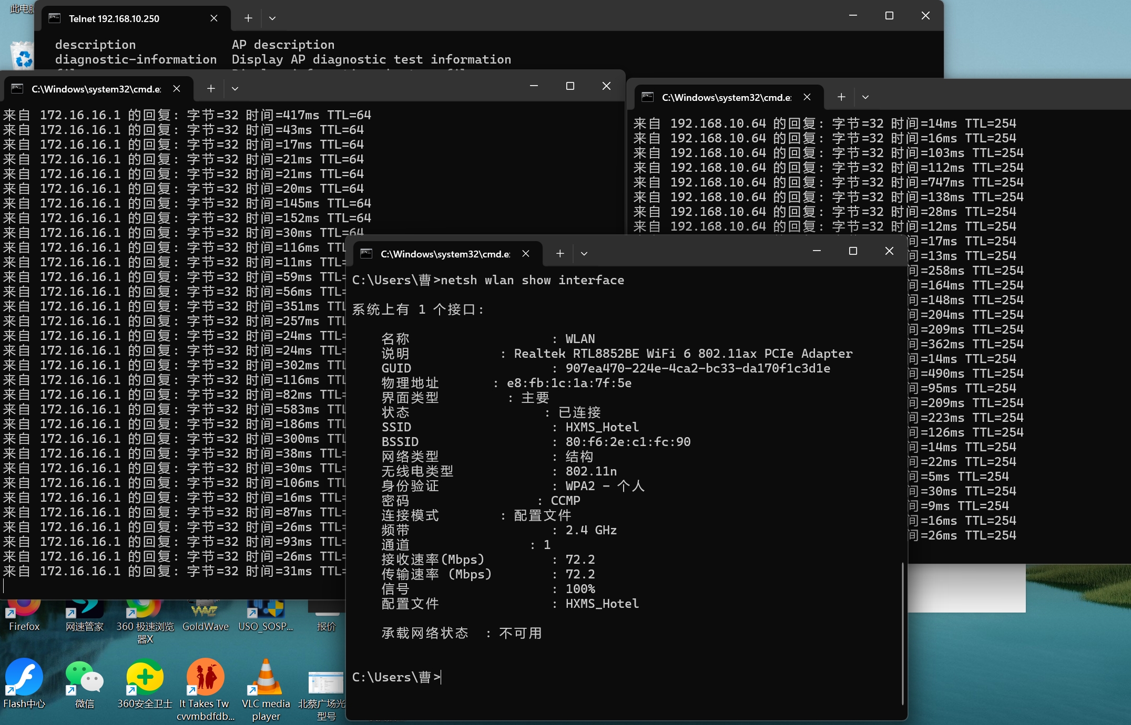Open the Recycle Bin desktop icon
This screenshot has height=725, width=1131.
[22, 56]
